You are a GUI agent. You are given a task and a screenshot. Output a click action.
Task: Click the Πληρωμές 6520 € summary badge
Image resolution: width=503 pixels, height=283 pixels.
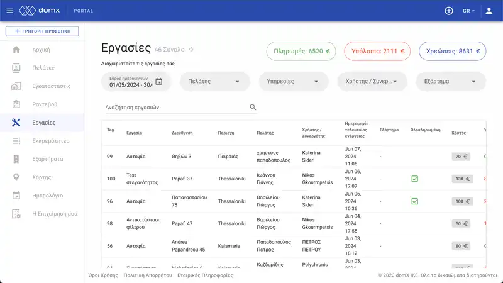click(301, 52)
